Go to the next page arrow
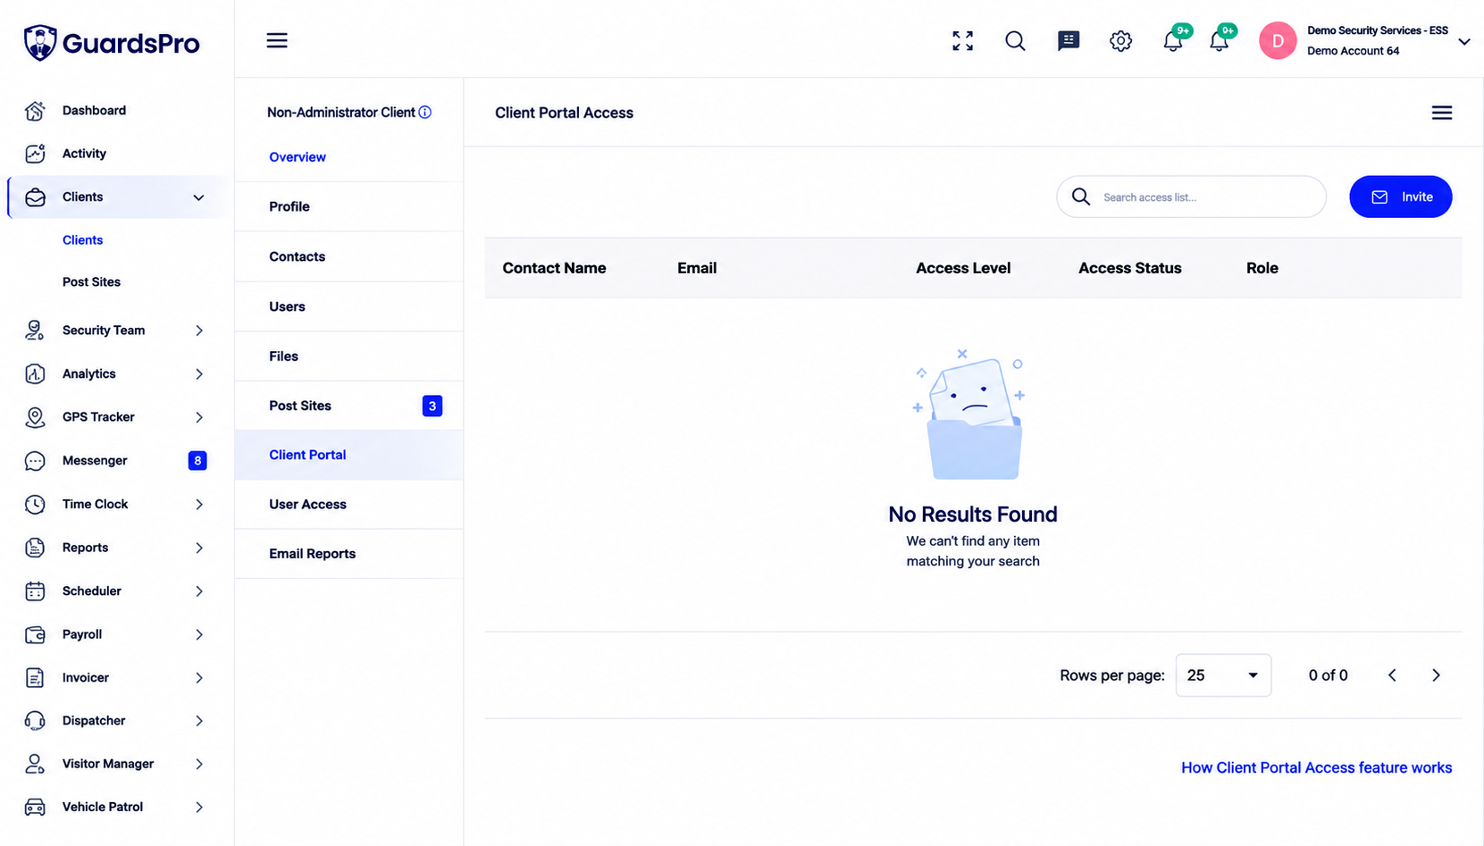This screenshot has width=1484, height=846. 1436,675
